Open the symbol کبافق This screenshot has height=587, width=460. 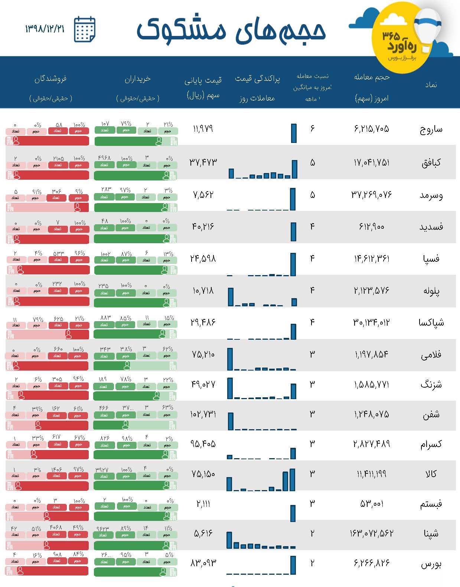pyautogui.click(x=431, y=163)
